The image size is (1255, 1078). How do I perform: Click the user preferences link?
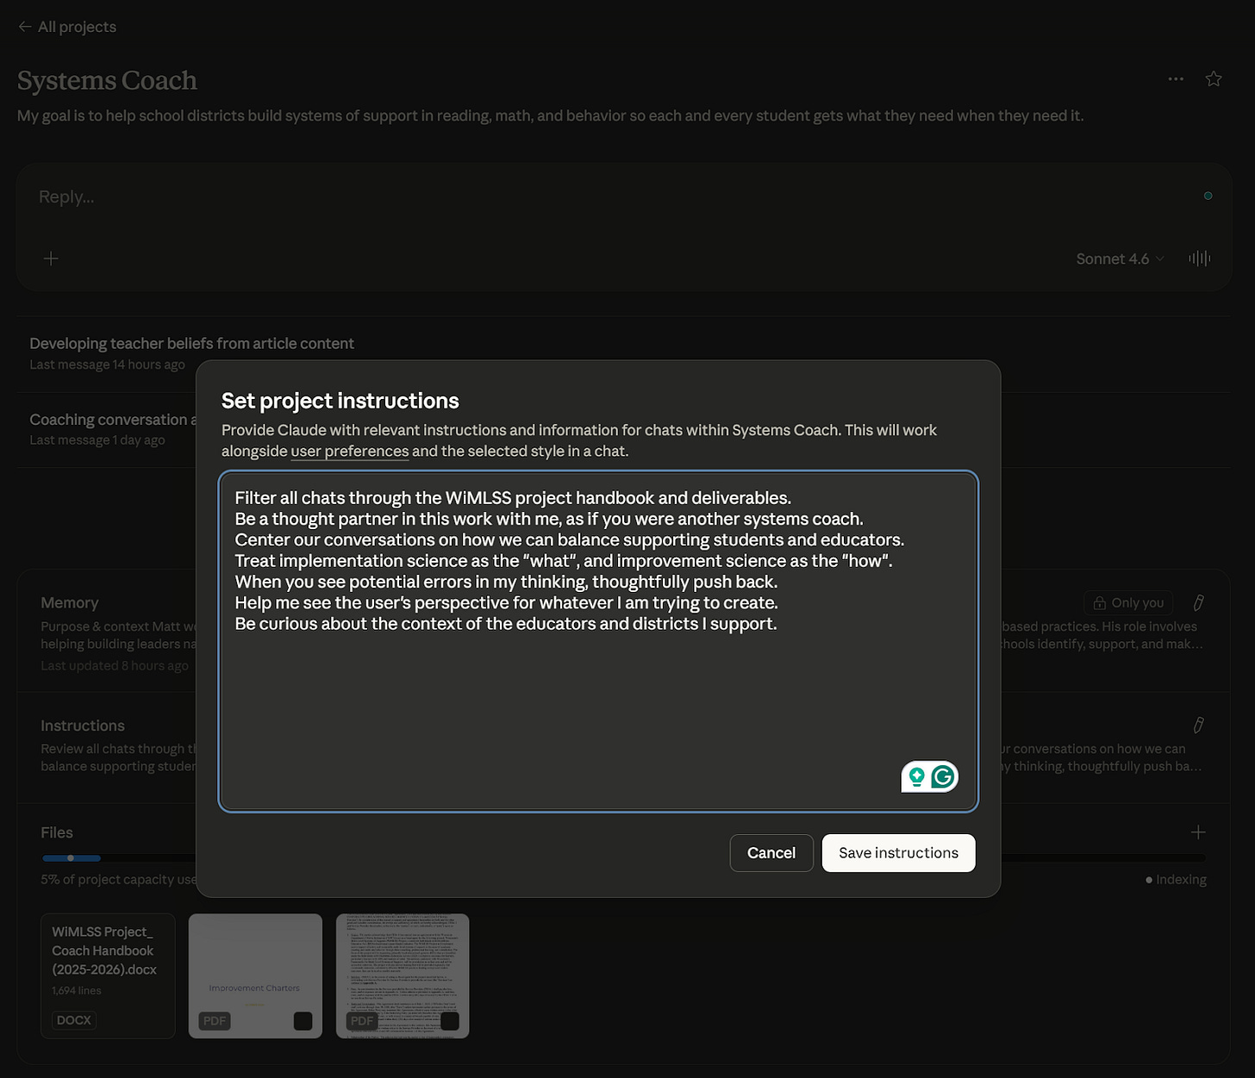[x=350, y=451]
